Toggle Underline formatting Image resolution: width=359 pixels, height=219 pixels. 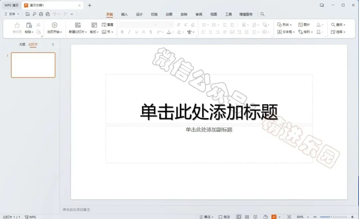[x=137, y=32]
